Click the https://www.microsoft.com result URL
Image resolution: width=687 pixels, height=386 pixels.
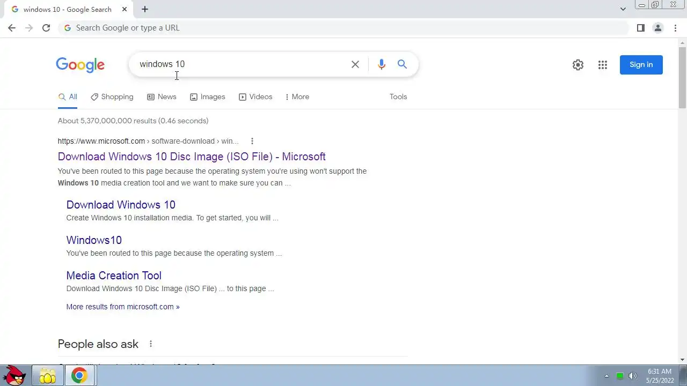pos(101,142)
